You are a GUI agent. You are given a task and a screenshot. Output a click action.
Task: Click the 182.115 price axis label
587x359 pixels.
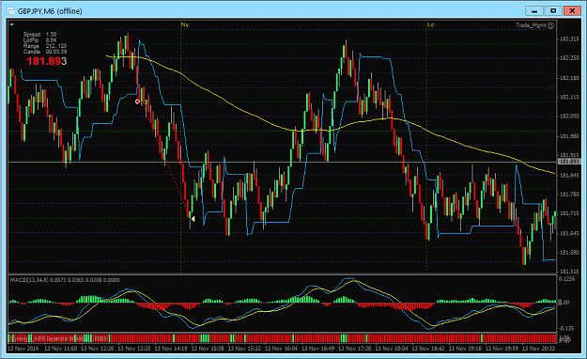pyautogui.click(x=569, y=97)
